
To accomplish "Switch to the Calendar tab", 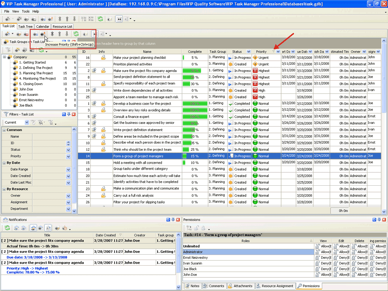I will point(42,27).
